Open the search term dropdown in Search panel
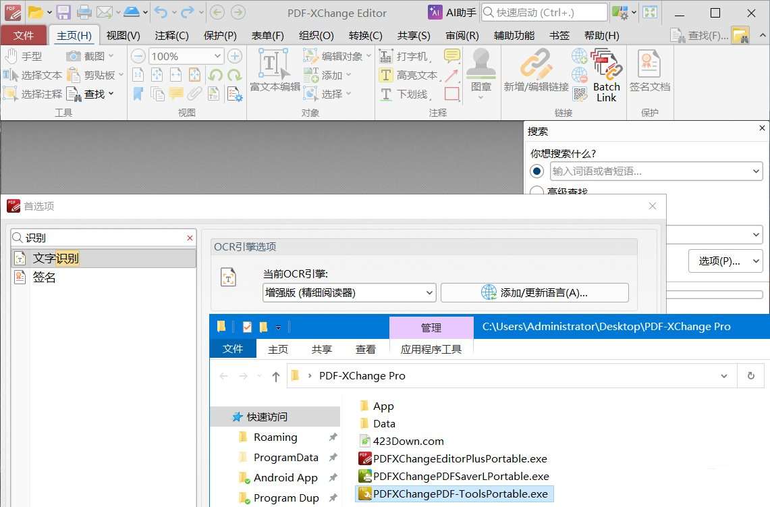Screen dimensions: 770x507 click(756, 171)
